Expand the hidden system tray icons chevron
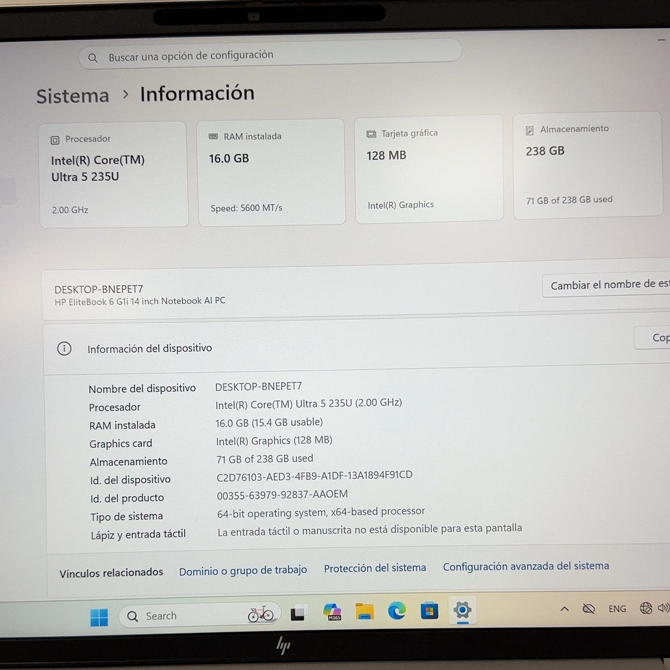Screen dimensions: 670x670 pyautogui.click(x=564, y=609)
